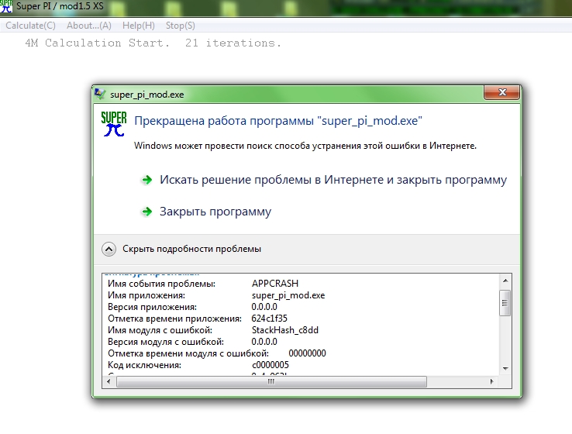Click 'Скрыть подробности проблемы' label

(191, 249)
